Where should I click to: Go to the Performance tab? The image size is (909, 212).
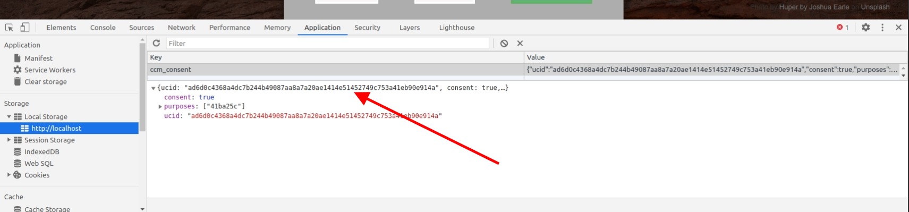[x=230, y=28]
